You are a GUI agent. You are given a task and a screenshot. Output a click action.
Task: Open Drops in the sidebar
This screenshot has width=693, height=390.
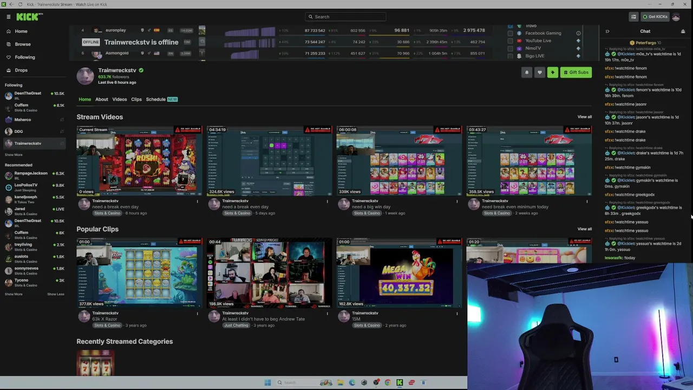pos(21,70)
